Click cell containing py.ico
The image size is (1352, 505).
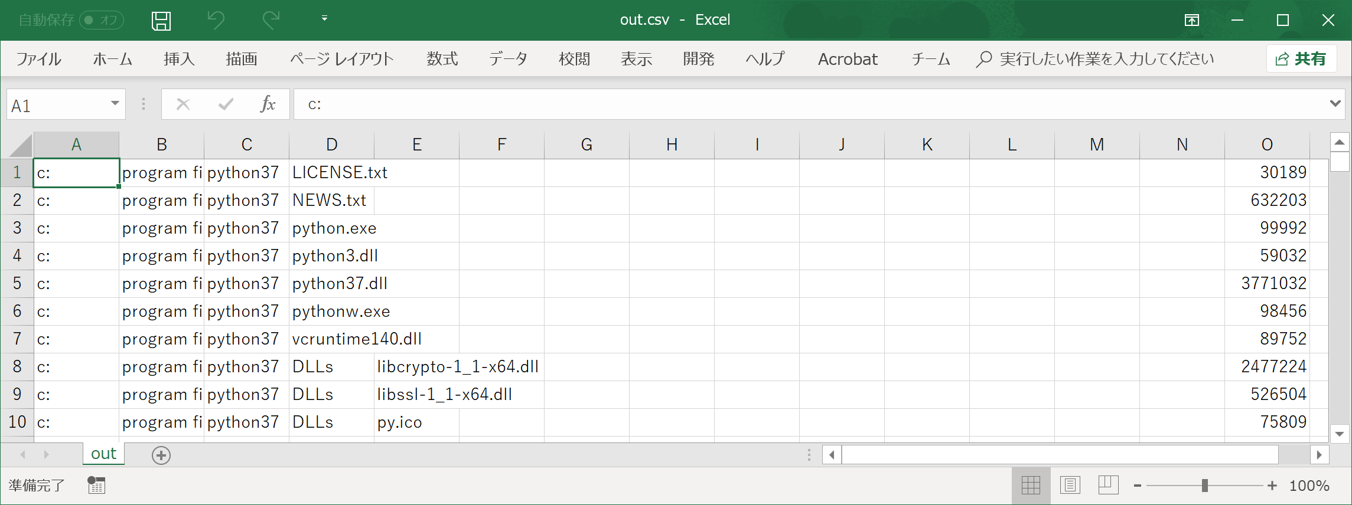coord(416,422)
